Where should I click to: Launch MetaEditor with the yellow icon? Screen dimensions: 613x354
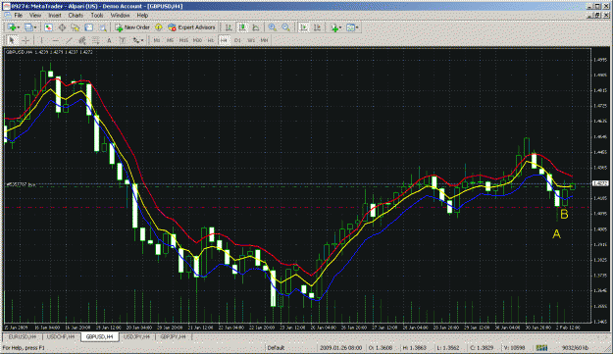[158, 27]
